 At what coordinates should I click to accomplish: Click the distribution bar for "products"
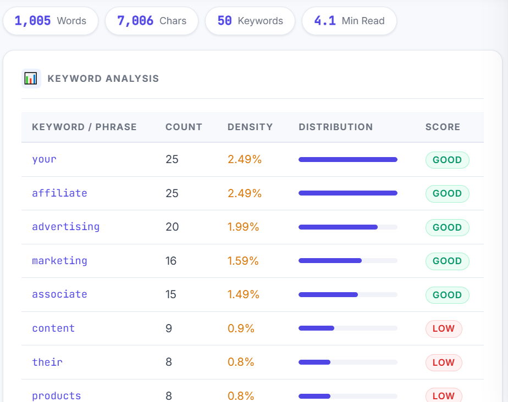pos(348,396)
